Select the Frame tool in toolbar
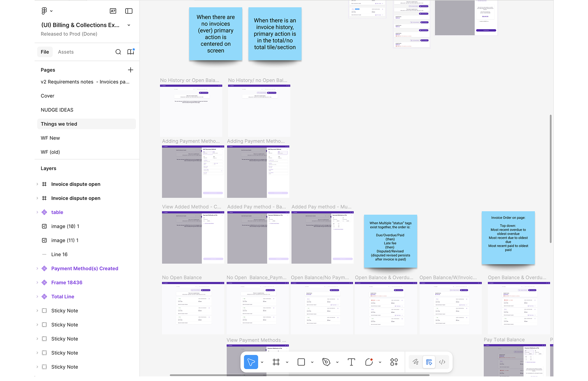 [276, 362]
